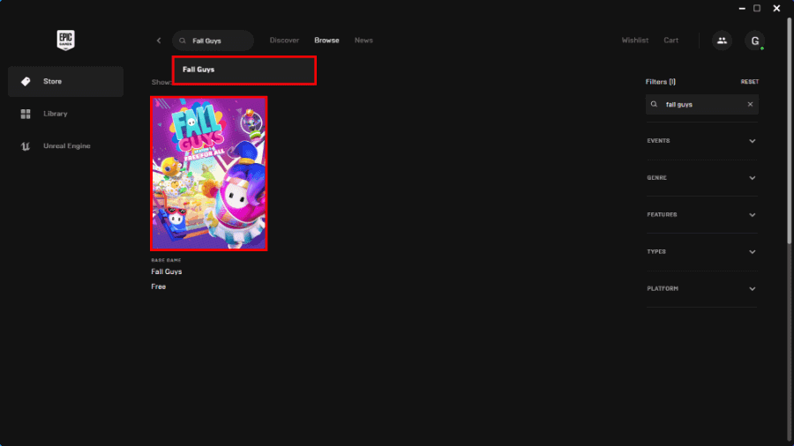The image size is (794, 446).
Task: Click the Filters (1) heading
Action: 660,82
